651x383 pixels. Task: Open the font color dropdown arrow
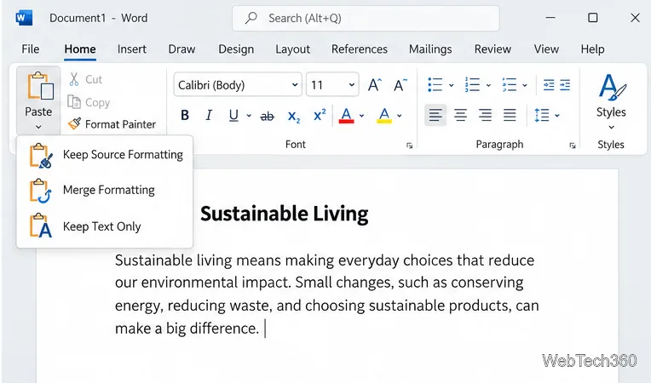(361, 116)
